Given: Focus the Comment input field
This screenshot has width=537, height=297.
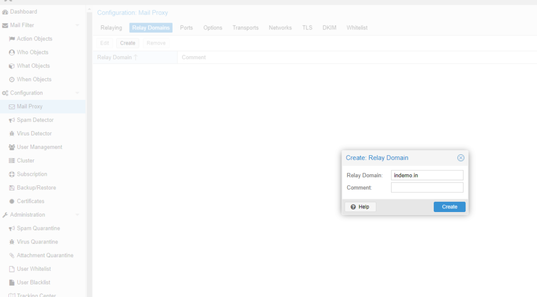Looking at the screenshot, I should (427, 188).
